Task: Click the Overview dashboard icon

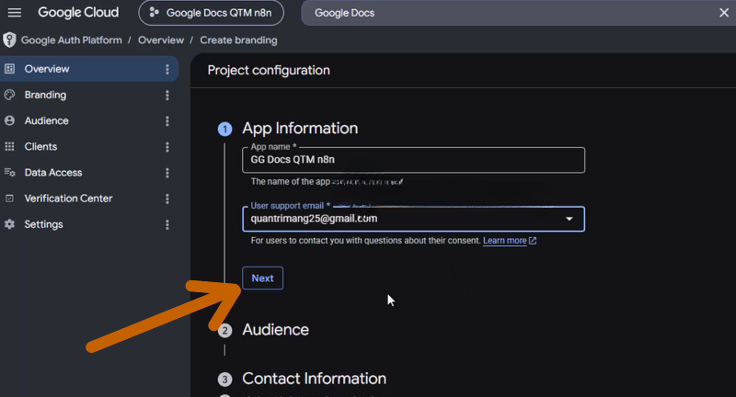Action: [9, 69]
